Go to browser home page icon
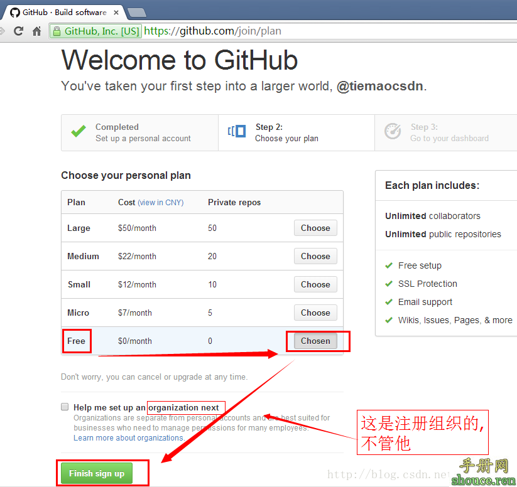Image resolution: width=517 pixels, height=487 pixels. pyautogui.click(x=36, y=31)
